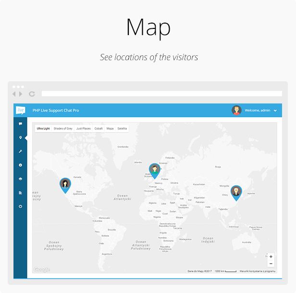Switch to Mapa map type
Screen dimensions: 296x293
tap(110, 128)
